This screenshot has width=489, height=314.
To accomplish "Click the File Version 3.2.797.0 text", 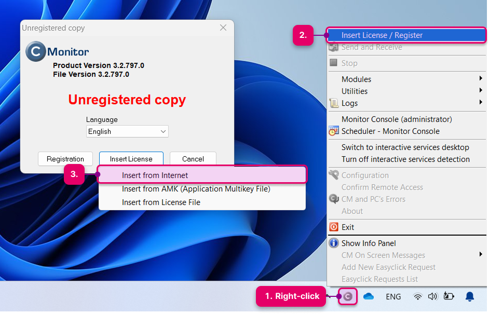I will point(91,74).
